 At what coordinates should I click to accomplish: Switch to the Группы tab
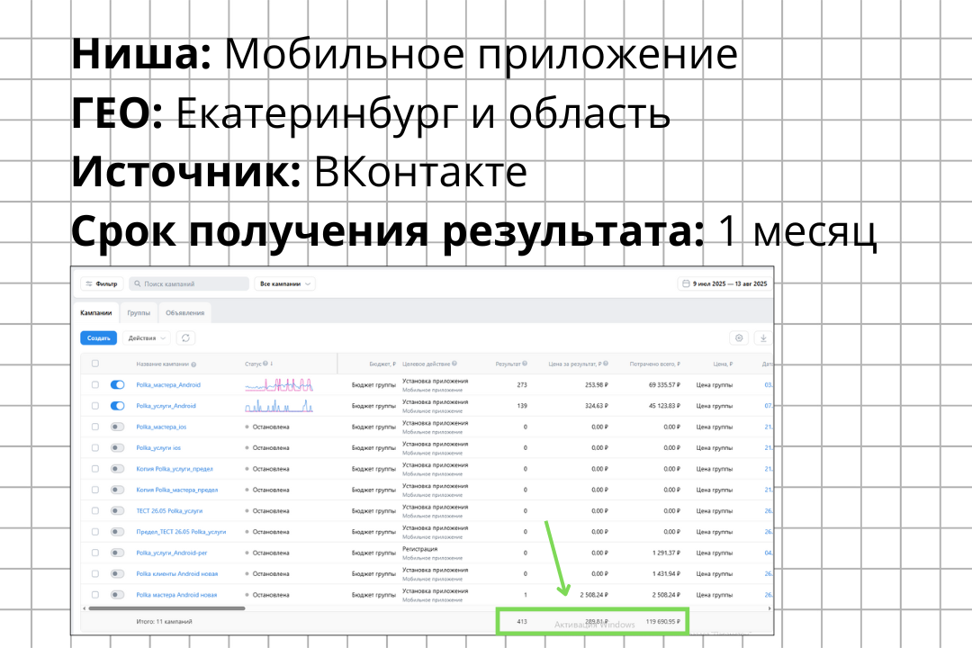pos(139,313)
